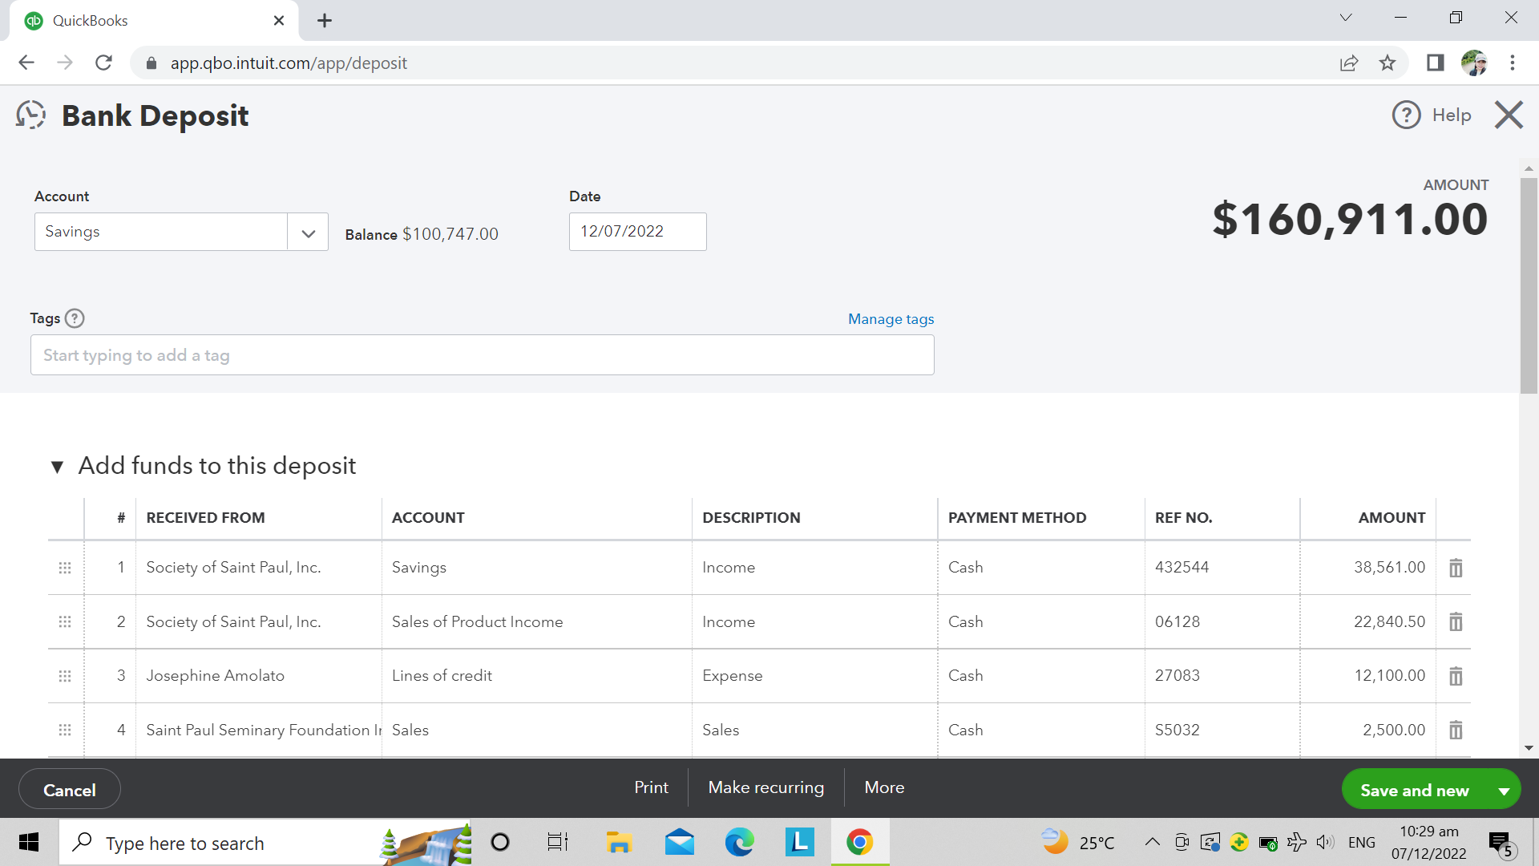The width and height of the screenshot is (1539, 866).
Task: Click the page vertical scrollbar thumb
Action: click(x=1529, y=285)
